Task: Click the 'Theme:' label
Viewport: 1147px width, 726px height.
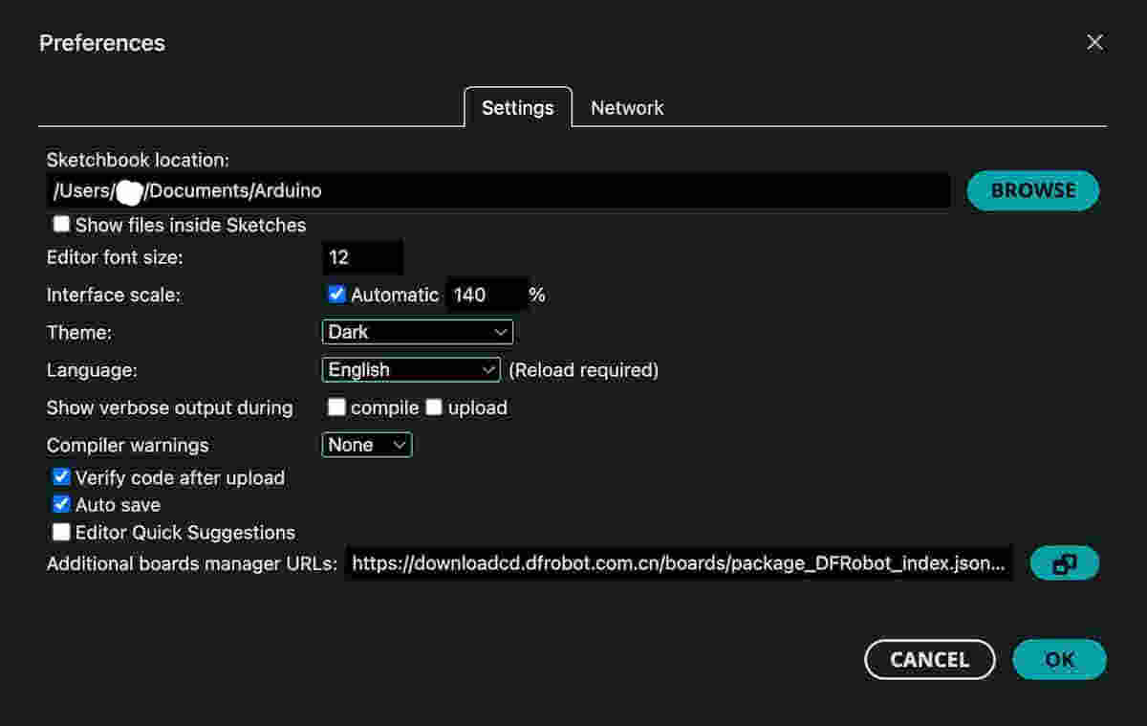Action: coord(79,332)
